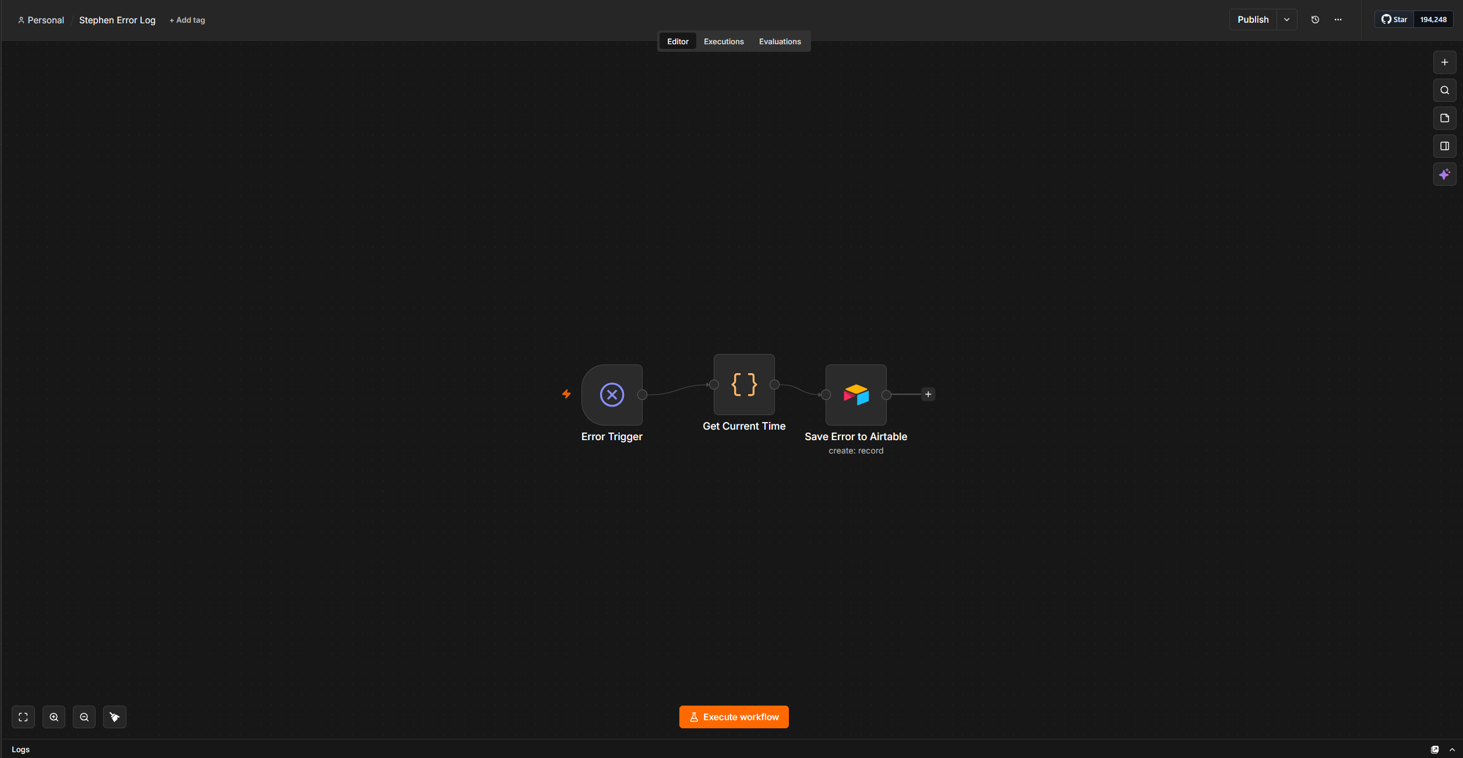Rename the Stephen Error Log workflow title

click(117, 20)
